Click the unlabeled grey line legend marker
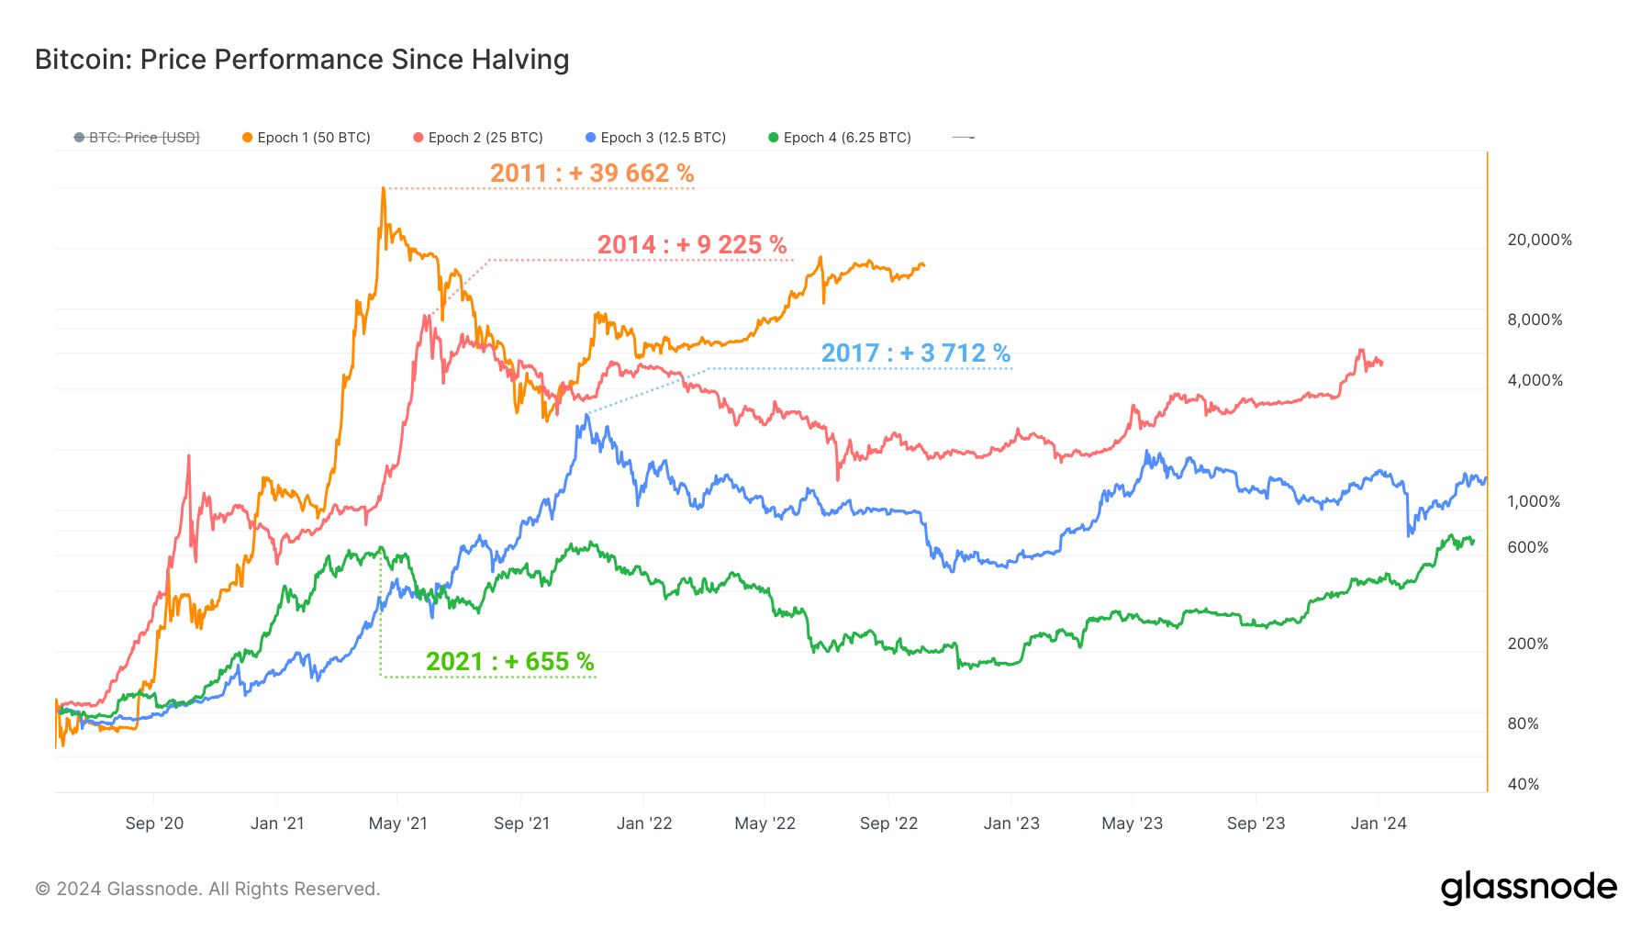The height and width of the screenshot is (930, 1652). click(963, 138)
